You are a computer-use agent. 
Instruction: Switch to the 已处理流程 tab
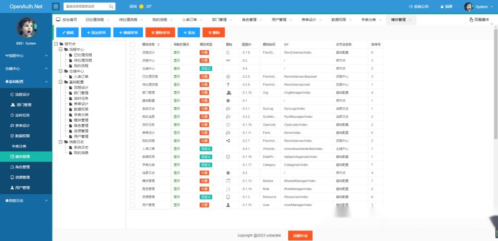(x=95, y=20)
